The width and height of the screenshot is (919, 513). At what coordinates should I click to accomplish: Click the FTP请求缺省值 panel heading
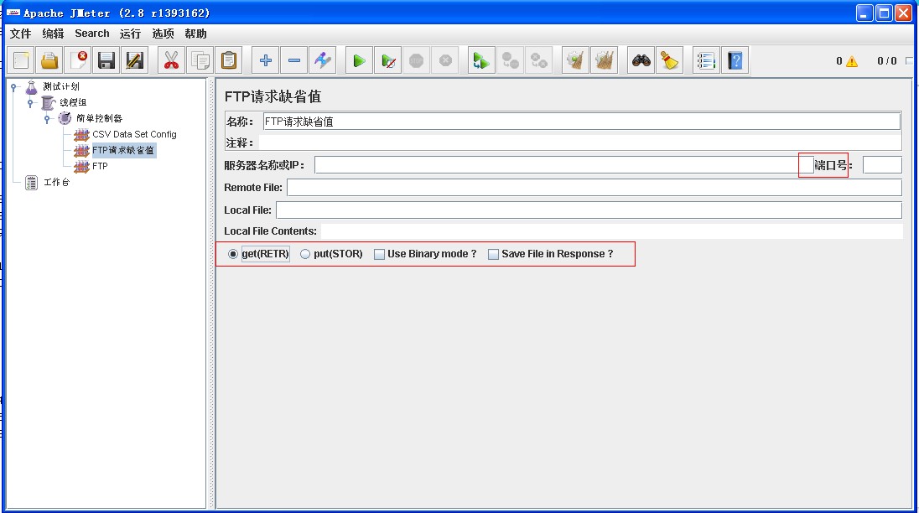point(273,96)
